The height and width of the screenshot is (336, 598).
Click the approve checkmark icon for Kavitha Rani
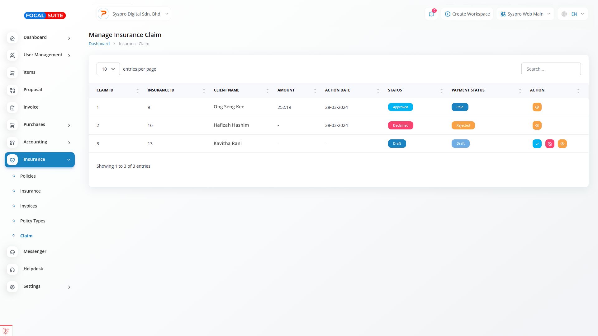[537, 144]
